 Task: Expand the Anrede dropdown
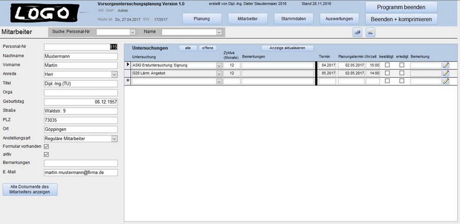[114, 74]
